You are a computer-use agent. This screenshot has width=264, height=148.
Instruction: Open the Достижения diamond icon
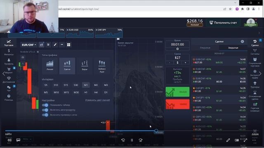click(x=9, y=80)
